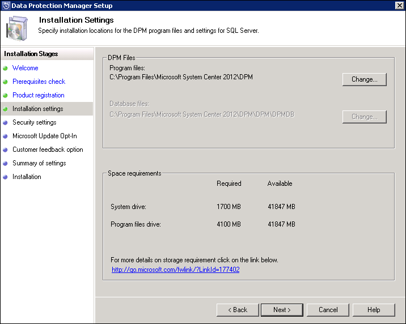Click the Program files drive available 41847 MB

[281, 224]
